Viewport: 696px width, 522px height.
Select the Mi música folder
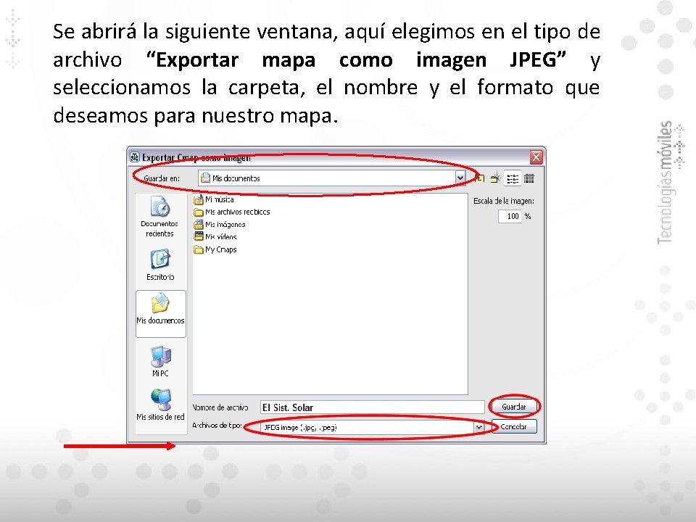coord(214,200)
